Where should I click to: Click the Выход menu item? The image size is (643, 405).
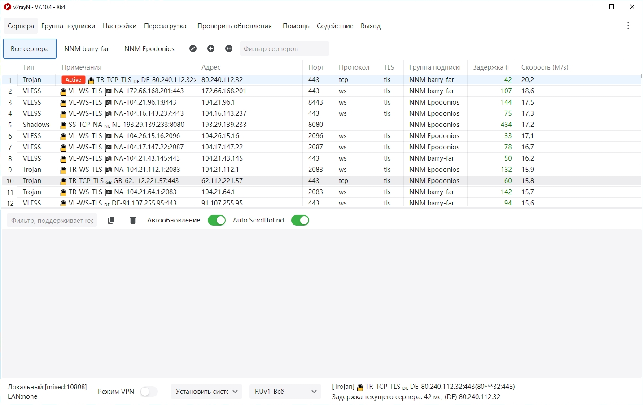pos(371,26)
